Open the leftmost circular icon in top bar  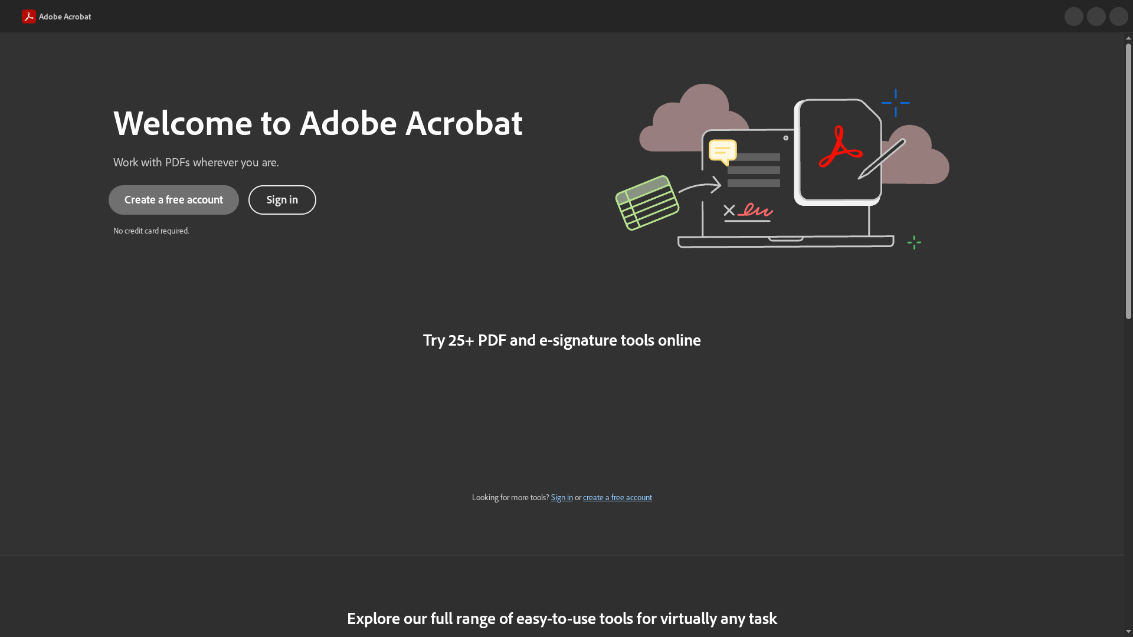pyautogui.click(x=1073, y=16)
